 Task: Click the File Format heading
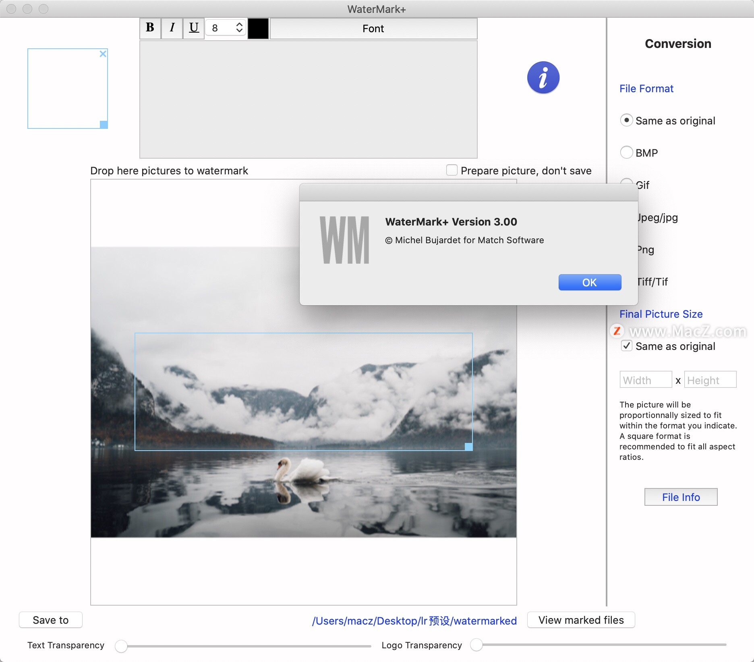646,89
